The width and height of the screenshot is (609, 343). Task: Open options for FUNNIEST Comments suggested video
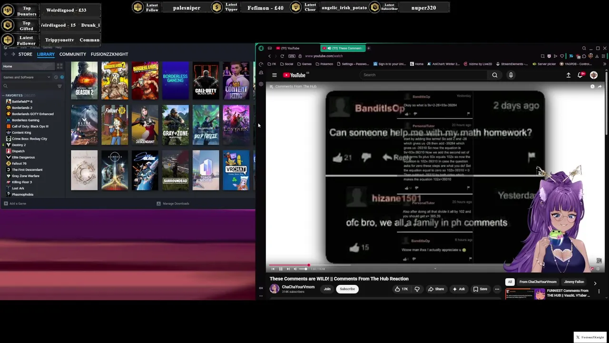tap(599, 291)
